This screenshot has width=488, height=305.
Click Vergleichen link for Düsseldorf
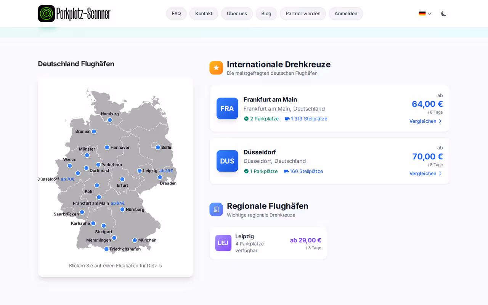(426, 173)
